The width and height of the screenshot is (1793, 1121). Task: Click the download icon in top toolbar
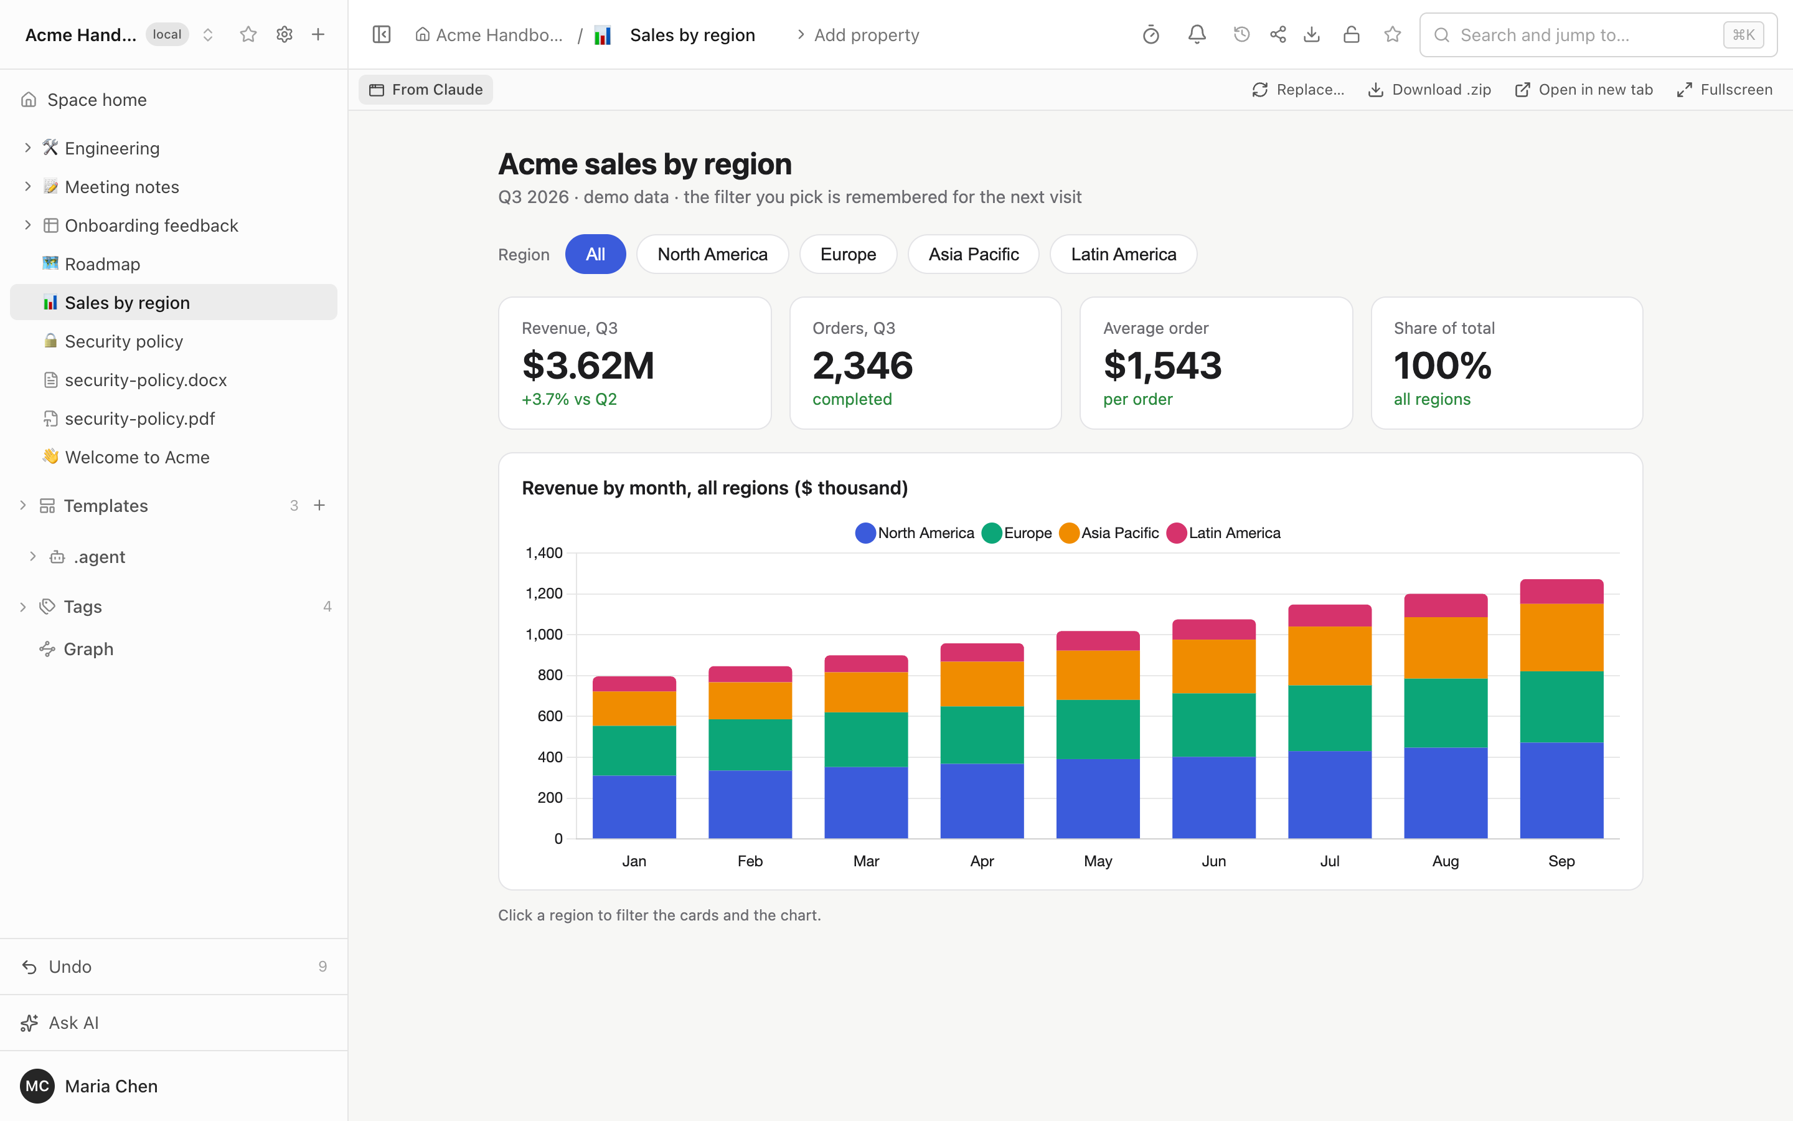coord(1312,35)
